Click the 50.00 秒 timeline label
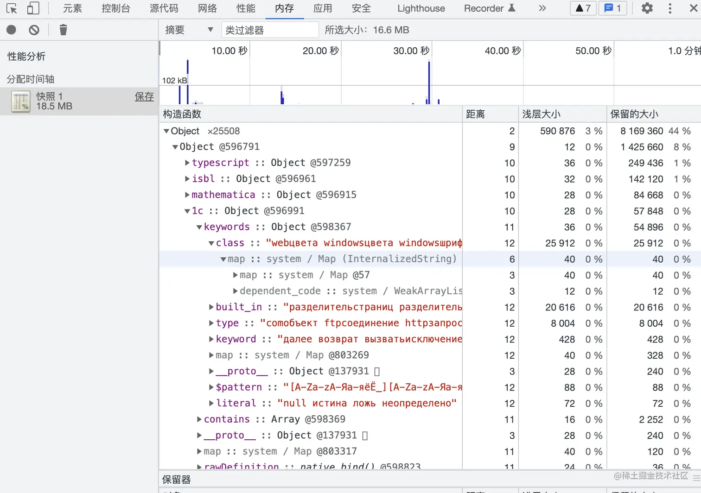 [593, 51]
